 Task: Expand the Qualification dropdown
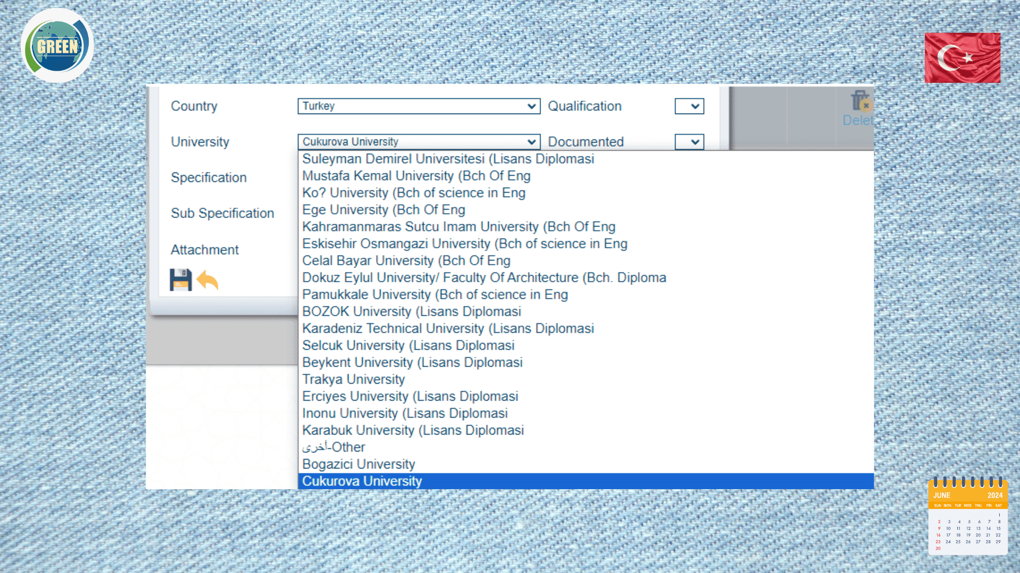pyautogui.click(x=689, y=106)
